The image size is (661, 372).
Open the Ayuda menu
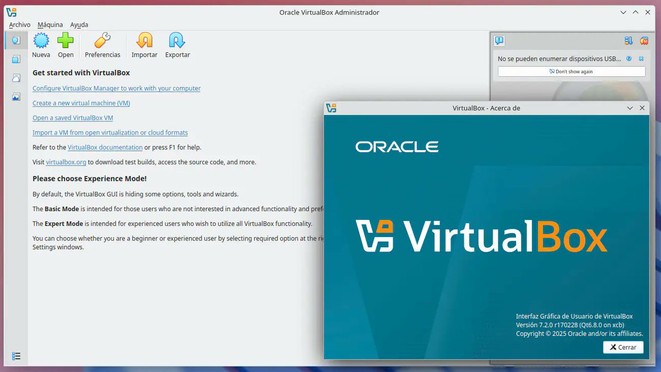[79, 25]
